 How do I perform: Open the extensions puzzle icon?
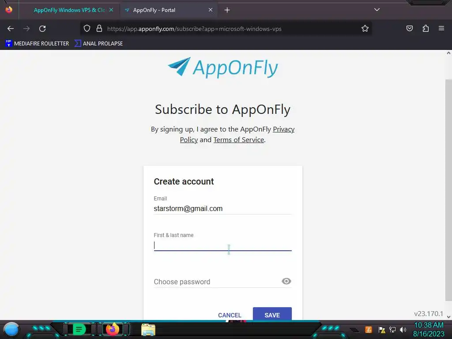click(x=426, y=28)
